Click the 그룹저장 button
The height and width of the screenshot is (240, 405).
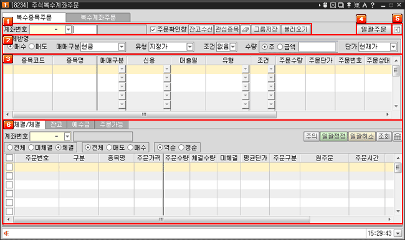(265, 30)
